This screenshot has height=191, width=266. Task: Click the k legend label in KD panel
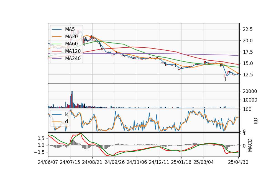(x=66, y=114)
